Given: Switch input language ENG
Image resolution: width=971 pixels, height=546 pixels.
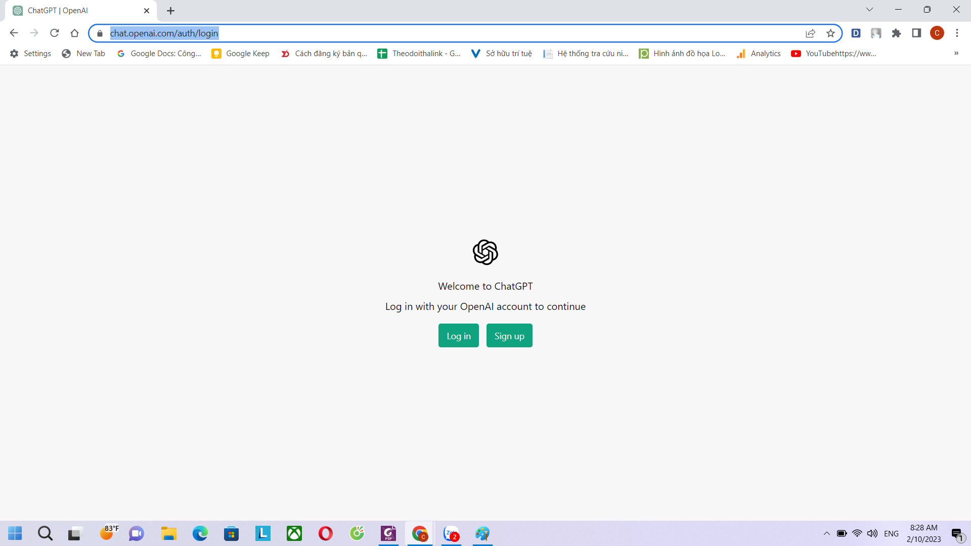Looking at the screenshot, I should (891, 534).
